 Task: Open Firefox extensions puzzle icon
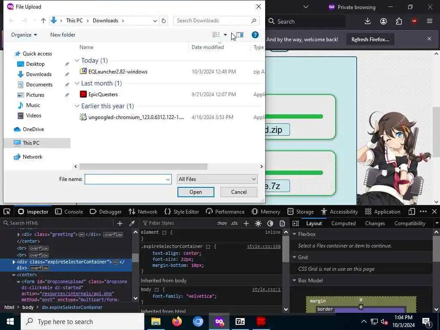[399, 21]
